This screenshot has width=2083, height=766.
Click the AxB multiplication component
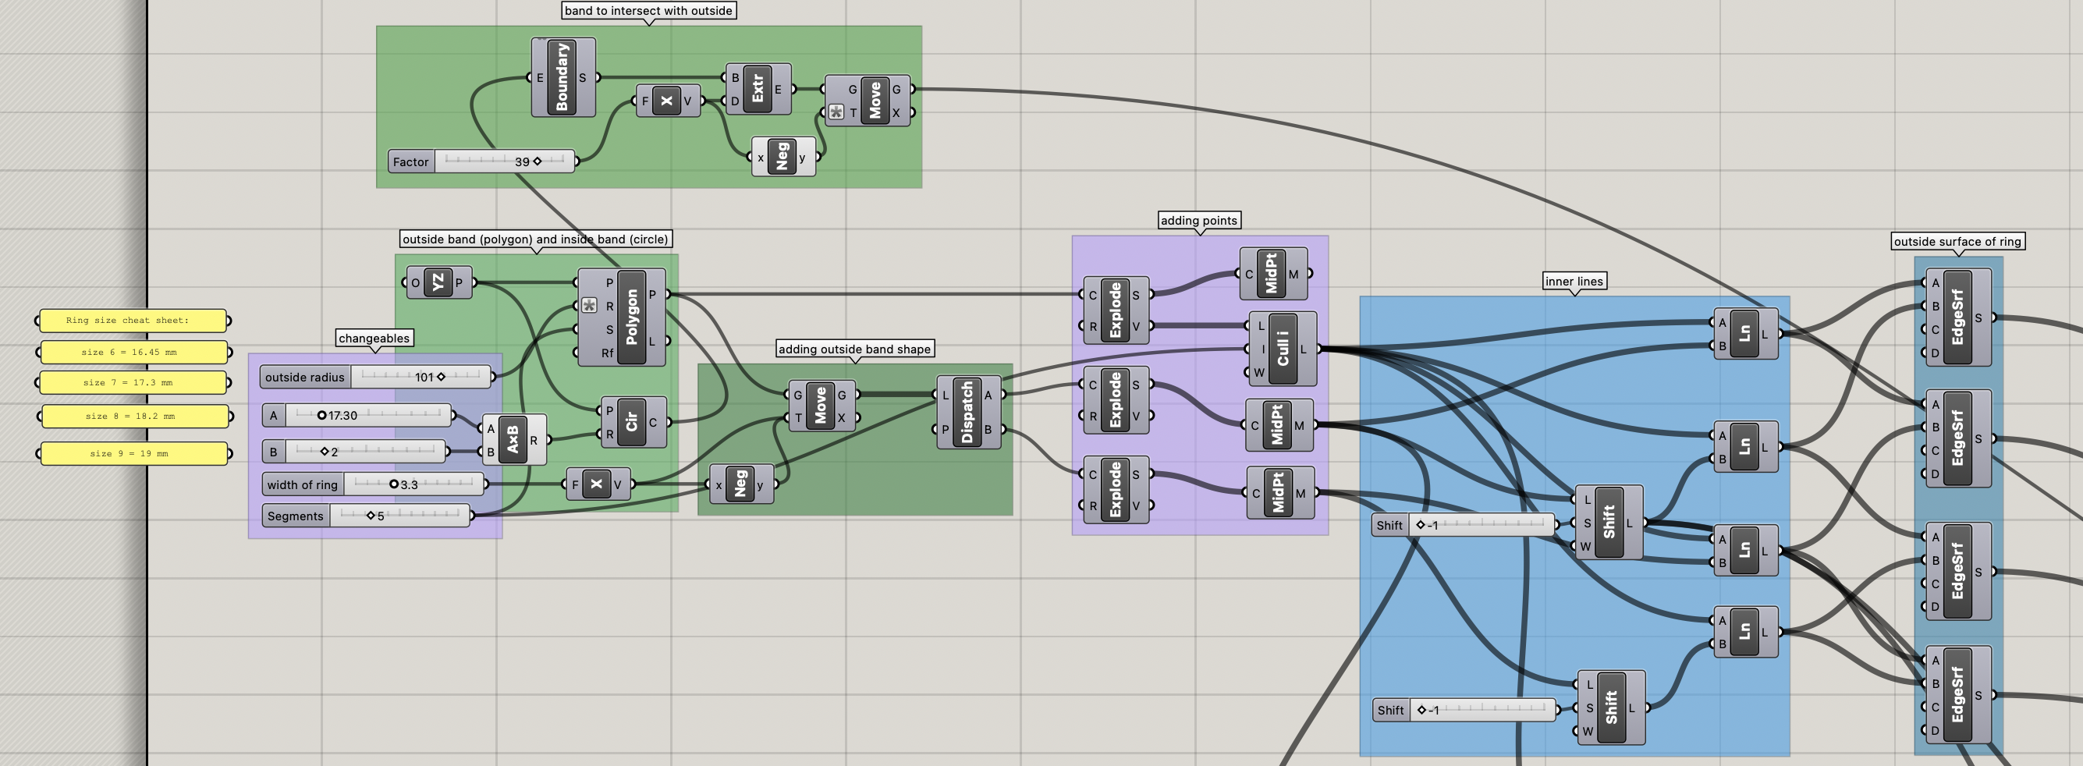click(x=513, y=440)
